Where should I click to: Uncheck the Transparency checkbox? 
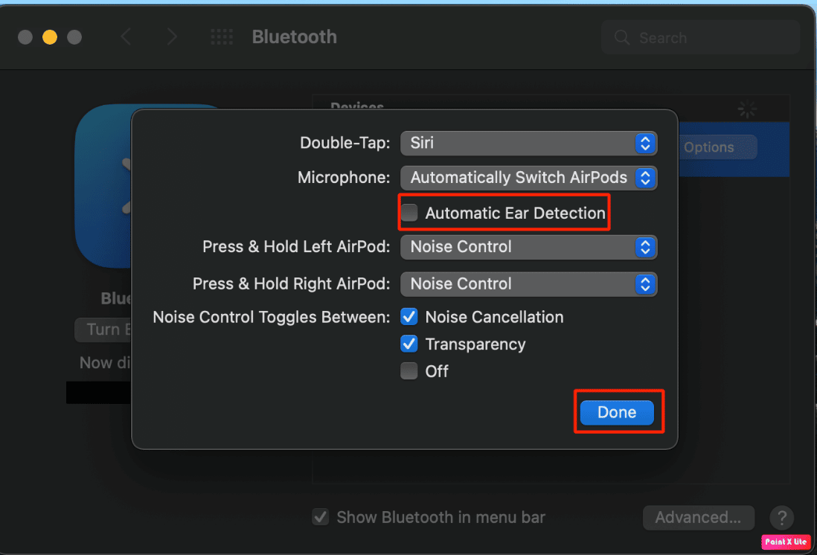click(409, 344)
